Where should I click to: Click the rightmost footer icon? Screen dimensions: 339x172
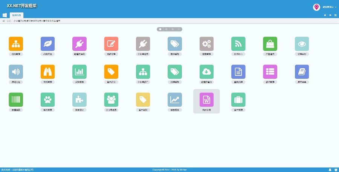336,170
